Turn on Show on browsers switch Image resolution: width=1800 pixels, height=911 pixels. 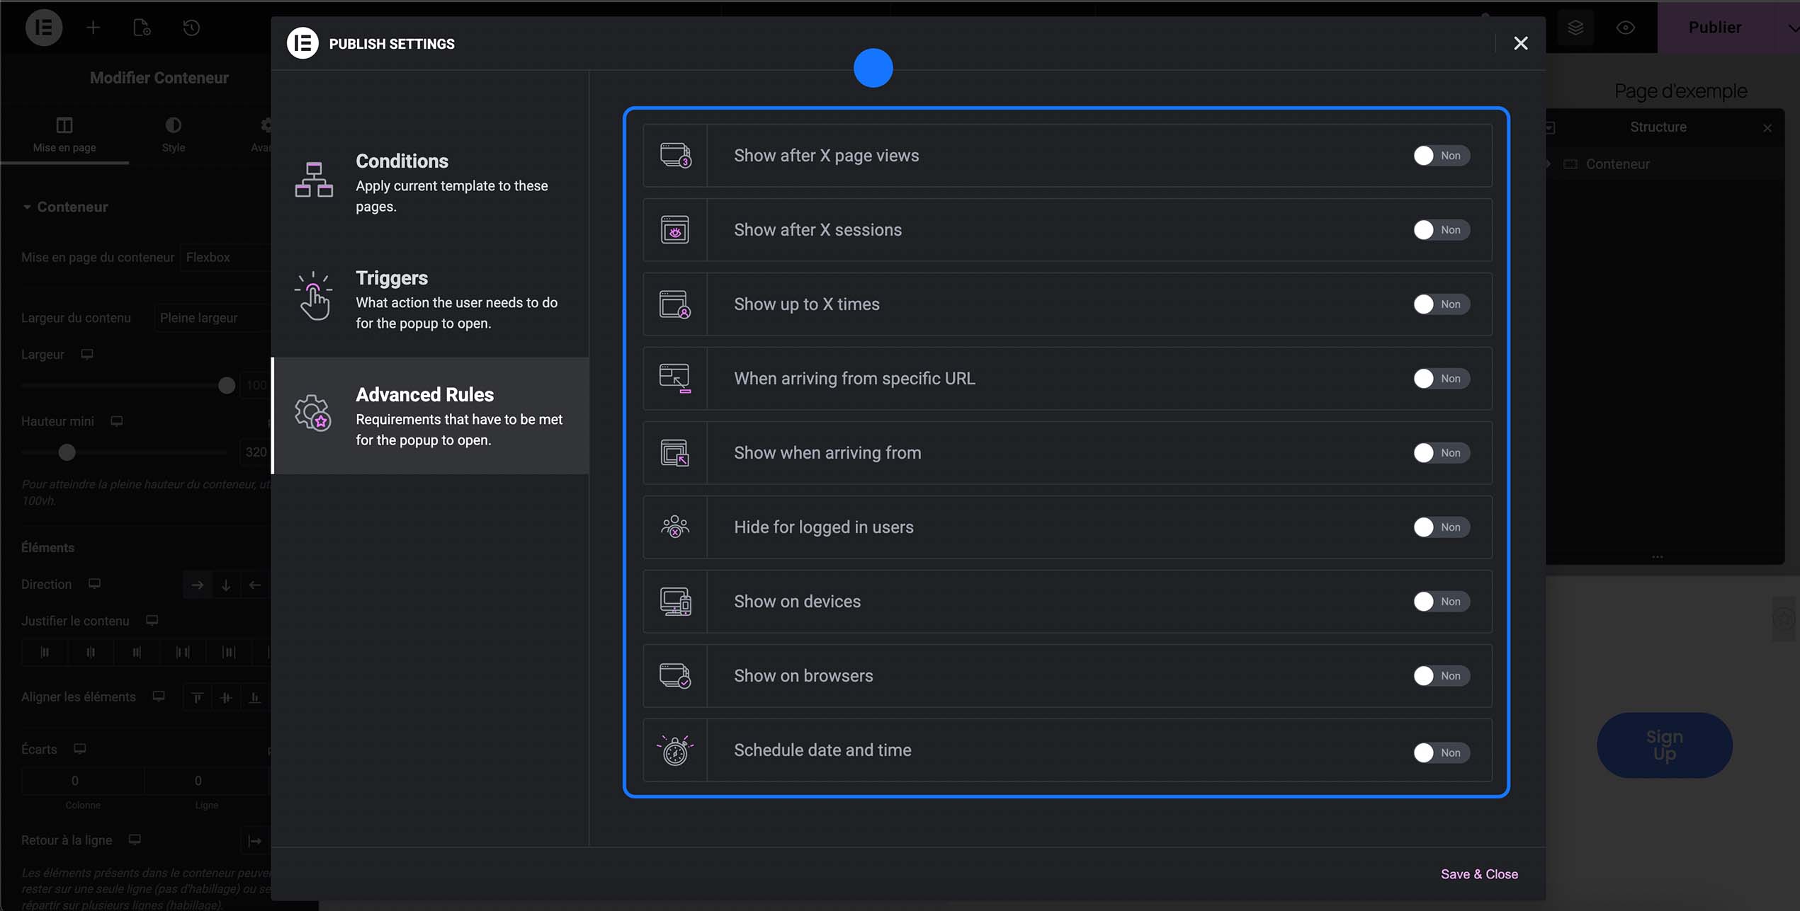pos(1440,676)
